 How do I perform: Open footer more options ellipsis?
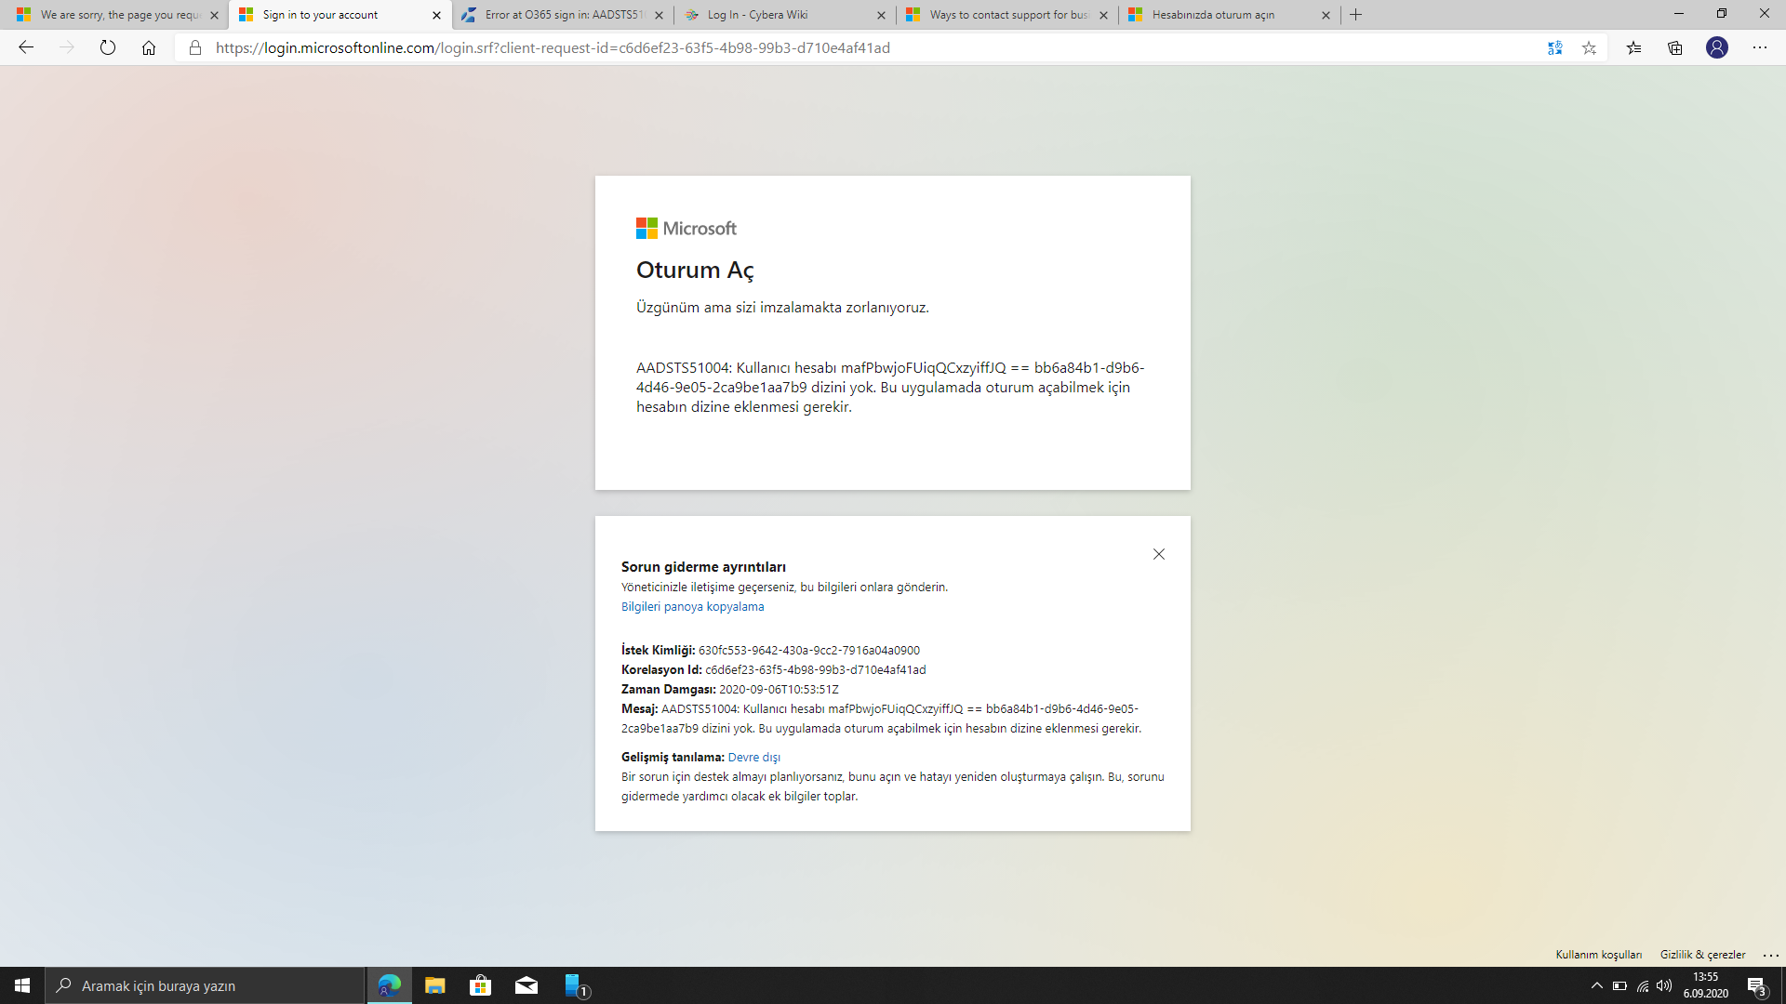[1771, 955]
